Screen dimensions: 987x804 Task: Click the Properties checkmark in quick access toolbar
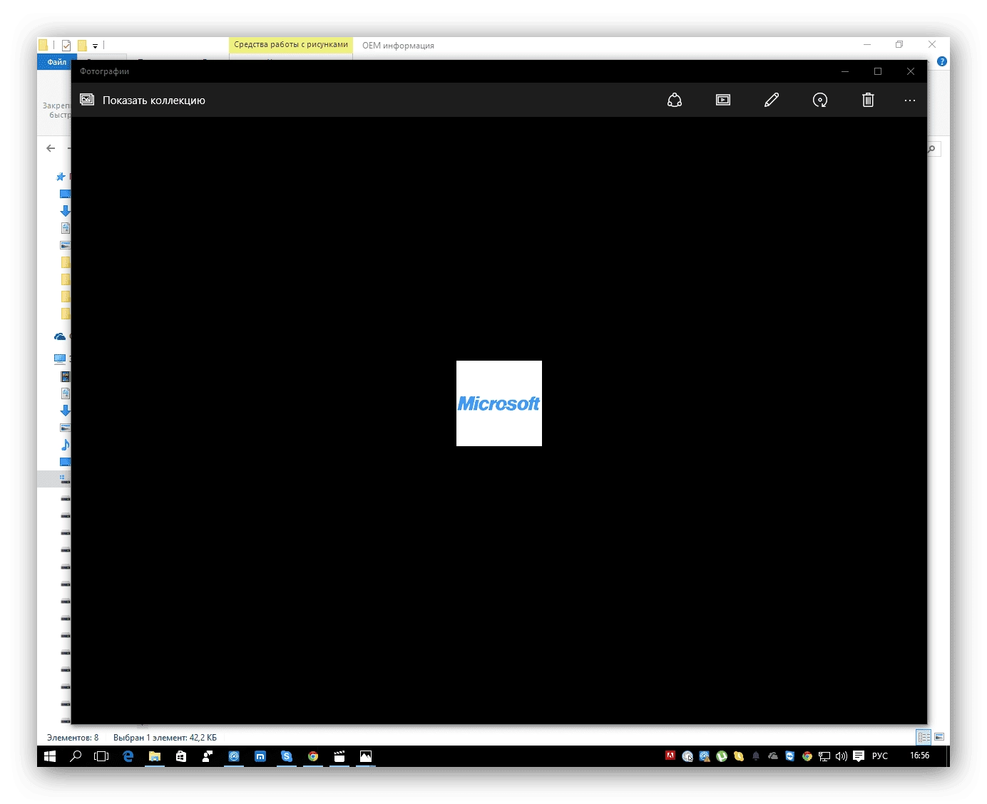[66, 46]
